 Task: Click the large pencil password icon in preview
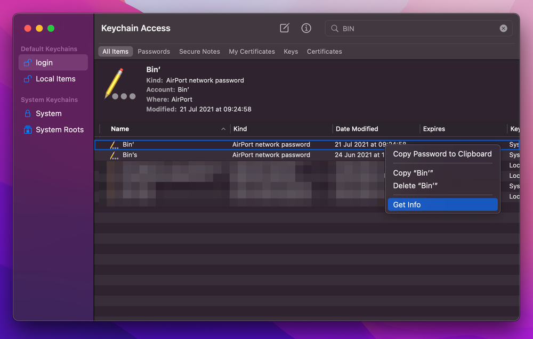click(x=119, y=85)
